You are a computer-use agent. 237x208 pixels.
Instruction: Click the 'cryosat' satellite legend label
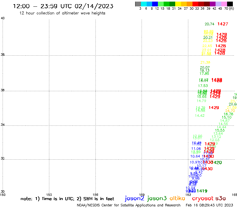pyautogui.click(x=203, y=198)
